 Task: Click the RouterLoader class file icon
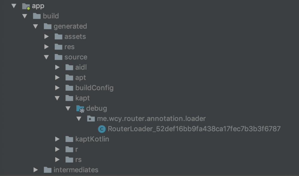(102, 129)
